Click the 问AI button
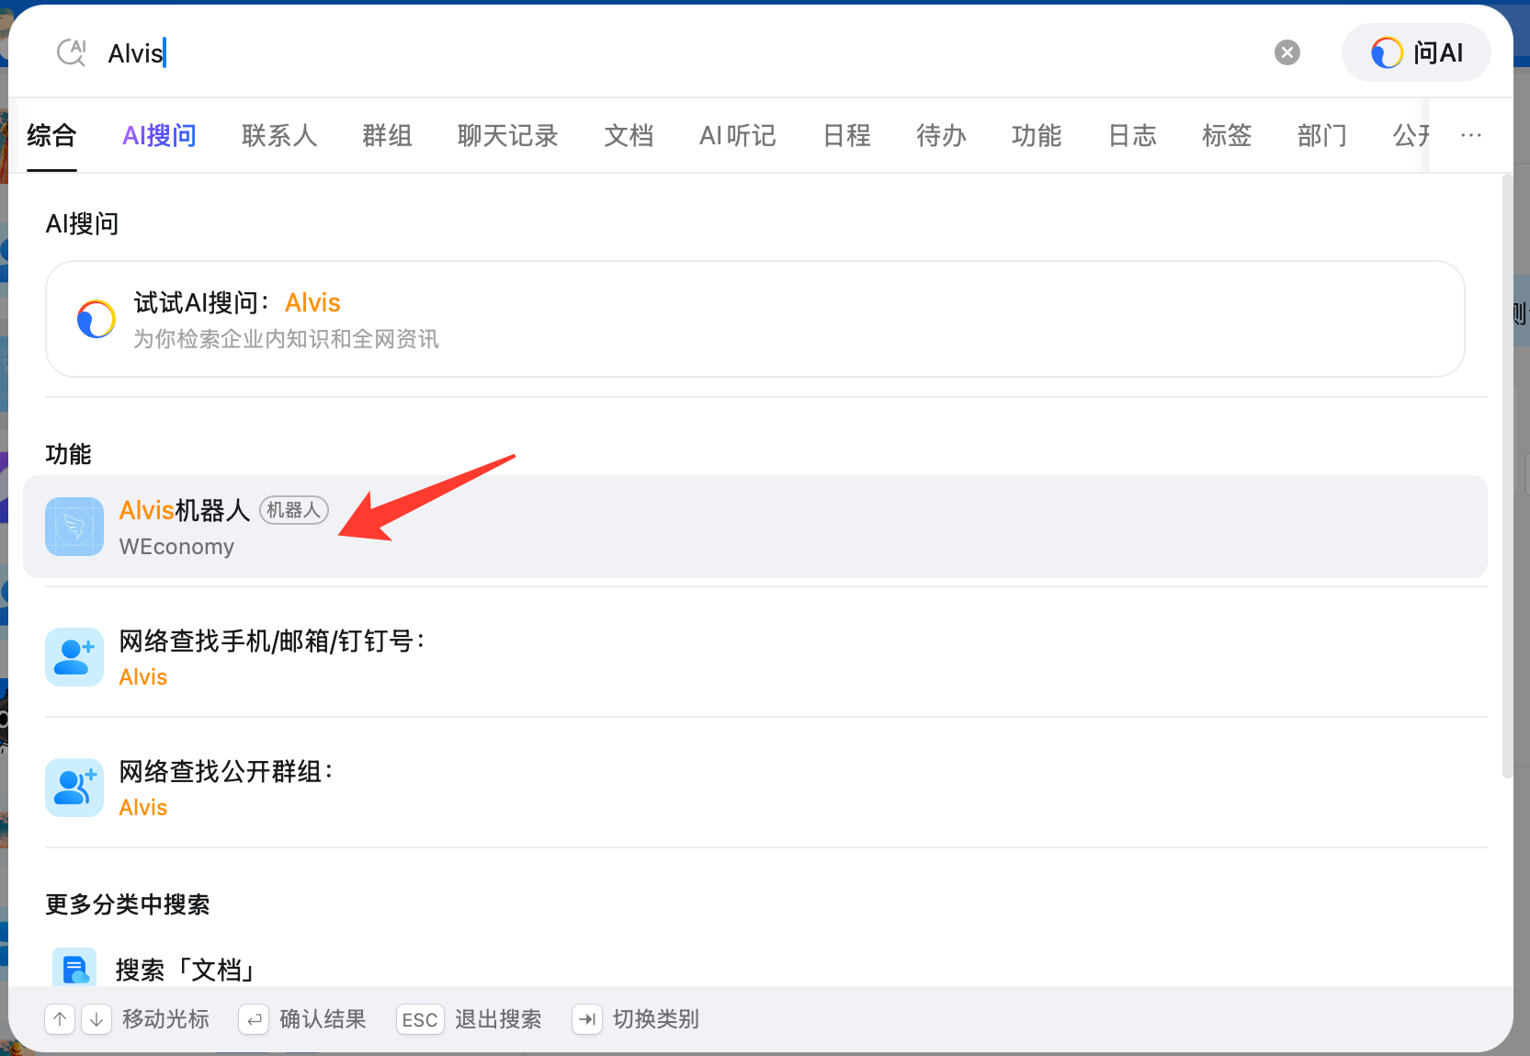The width and height of the screenshot is (1530, 1056). coord(1416,52)
